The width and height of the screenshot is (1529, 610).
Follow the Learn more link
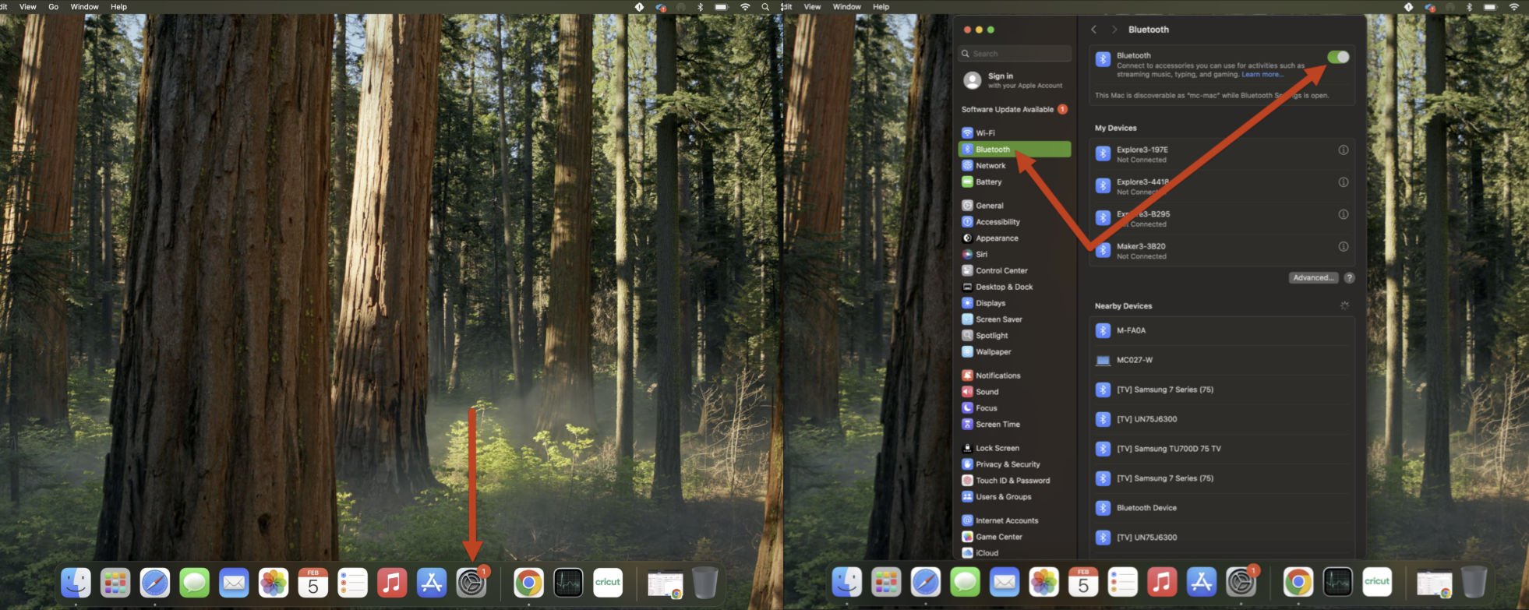coord(1261,75)
